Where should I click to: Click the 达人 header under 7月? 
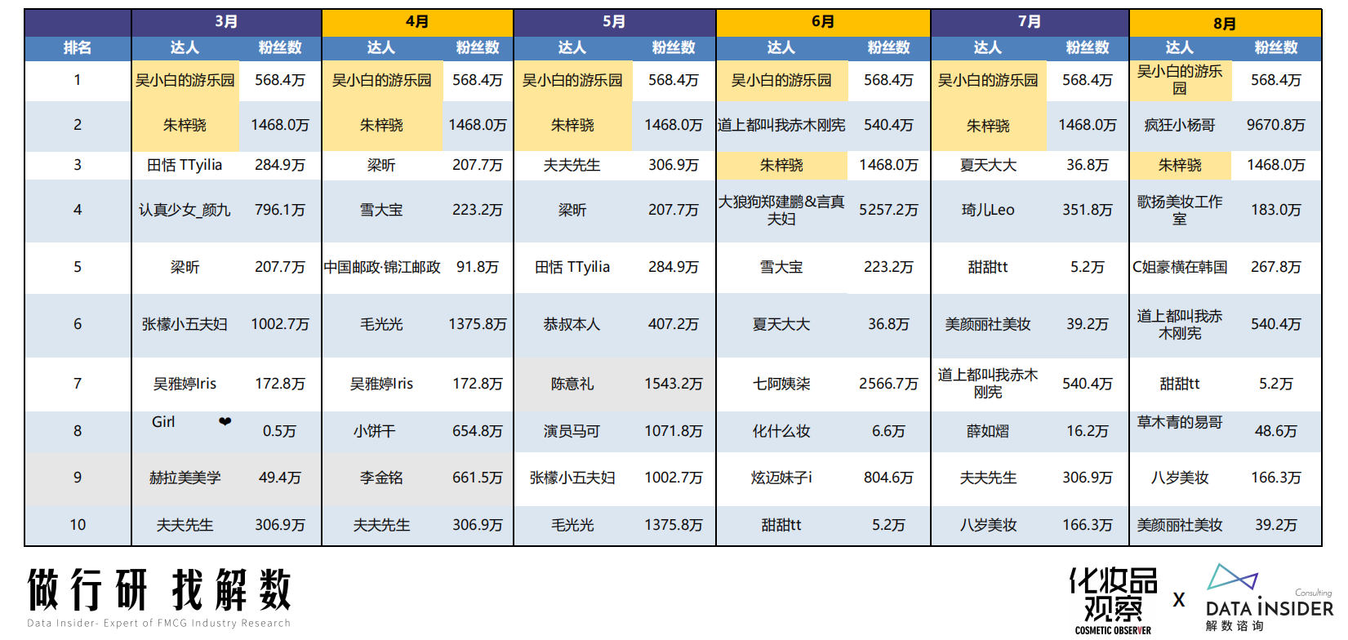tap(988, 48)
